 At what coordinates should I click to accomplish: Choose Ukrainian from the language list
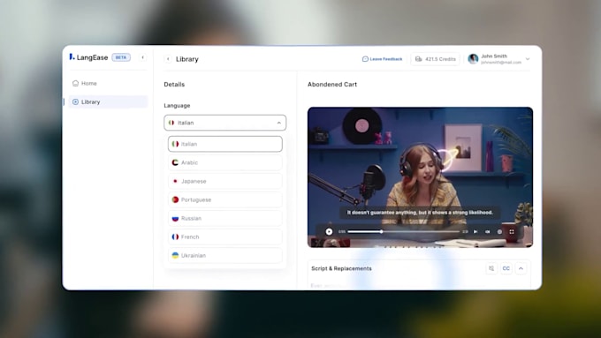coord(225,255)
